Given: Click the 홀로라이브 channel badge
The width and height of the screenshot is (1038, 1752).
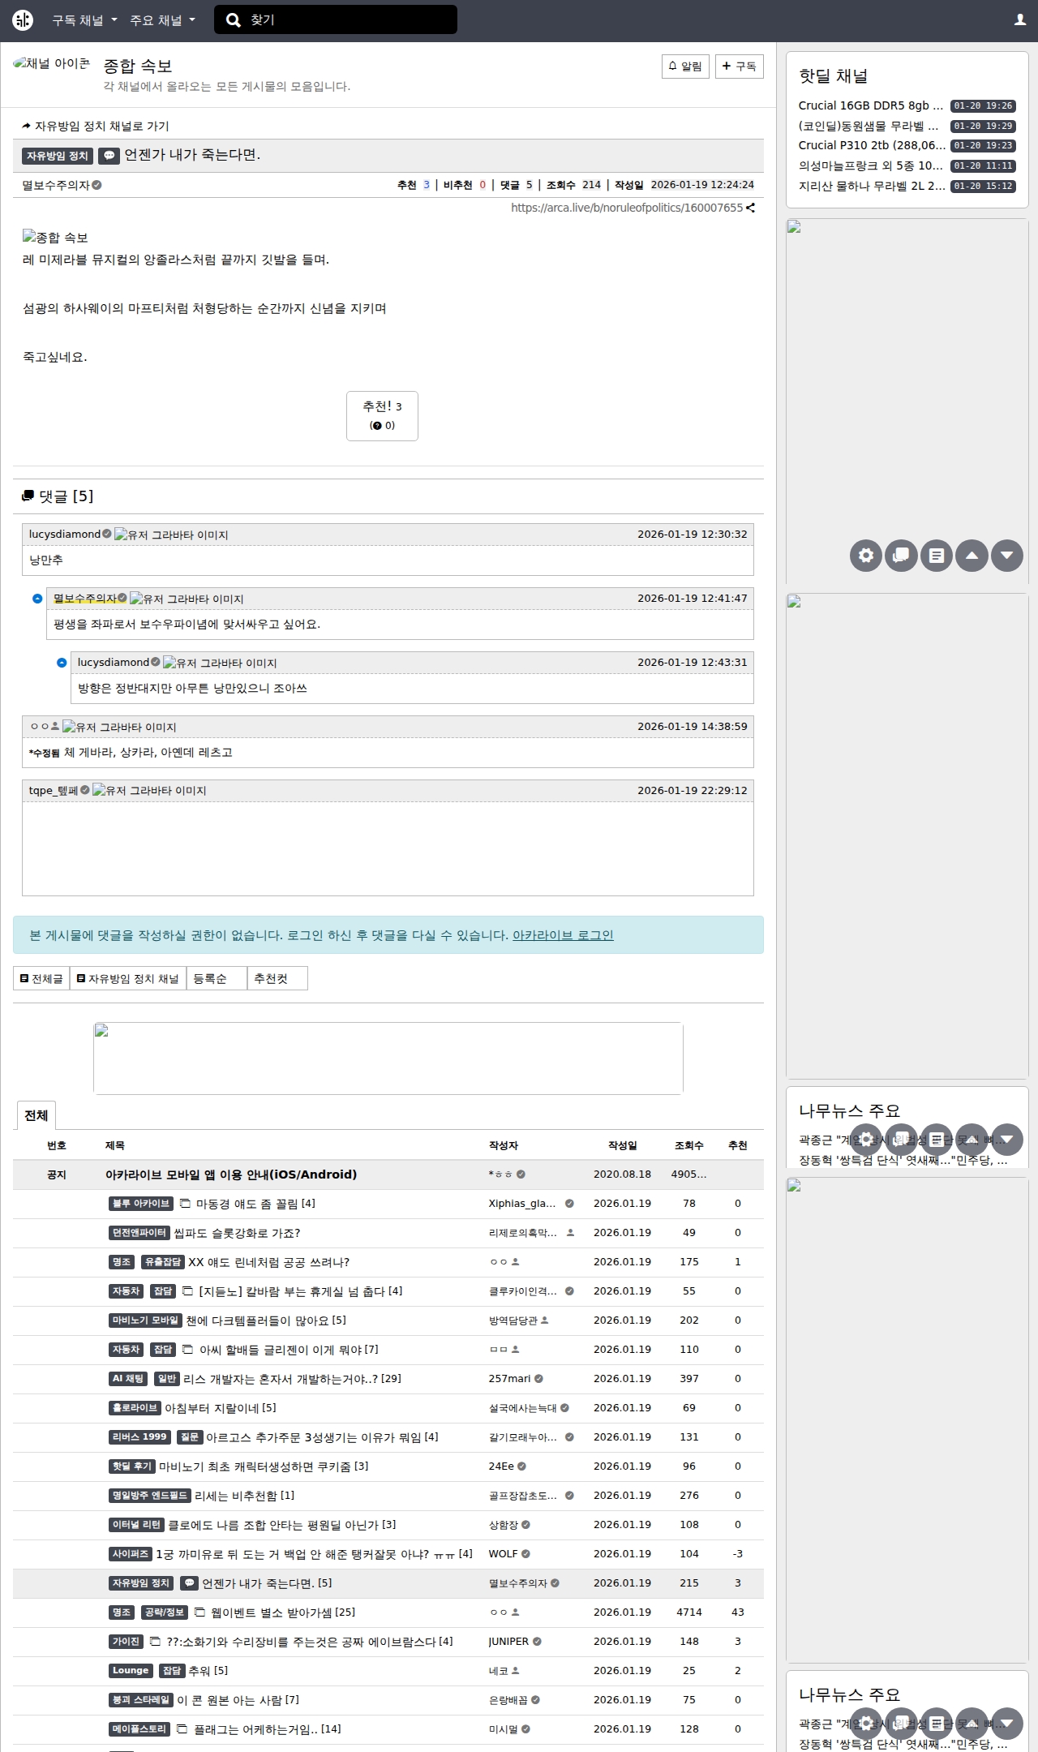Looking at the screenshot, I should coord(135,1408).
